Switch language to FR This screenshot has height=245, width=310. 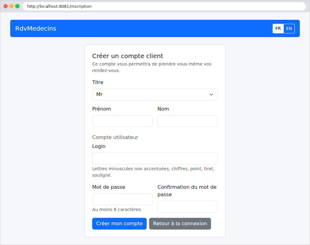tap(278, 29)
